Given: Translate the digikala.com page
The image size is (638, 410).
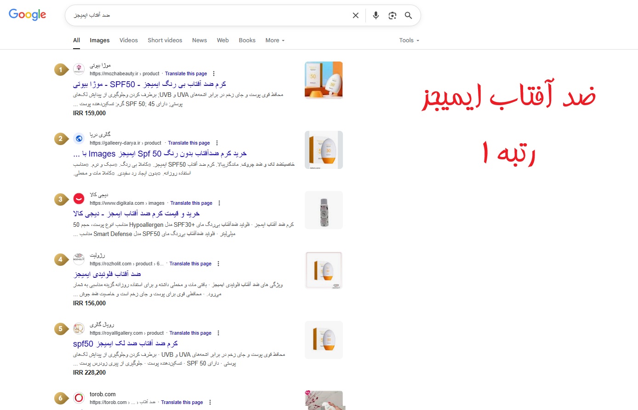Looking at the screenshot, I should pos(191,203).
